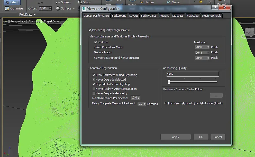
Task: Browse Hardware Shaders Cache Folder button
Action: (216, 96)
